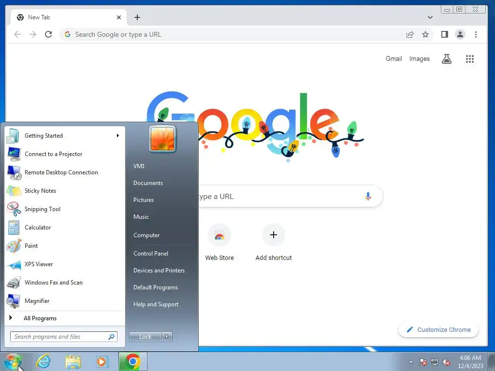Viewport: 495px width, 371px height.
Task: Click Gmail link
Action: [x=393, y=58]
